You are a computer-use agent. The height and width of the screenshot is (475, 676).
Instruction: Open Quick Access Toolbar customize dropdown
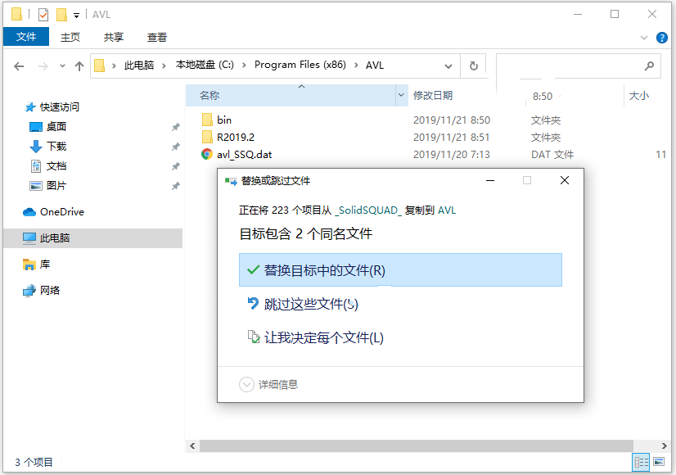pos(76,15)
